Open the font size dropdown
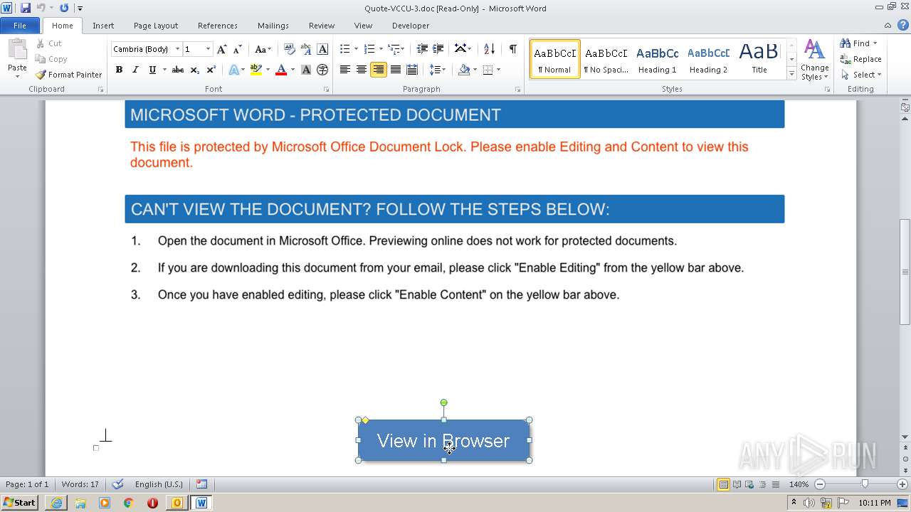The width and height of the screenshot is (911, 512). (x=208, y=49)
